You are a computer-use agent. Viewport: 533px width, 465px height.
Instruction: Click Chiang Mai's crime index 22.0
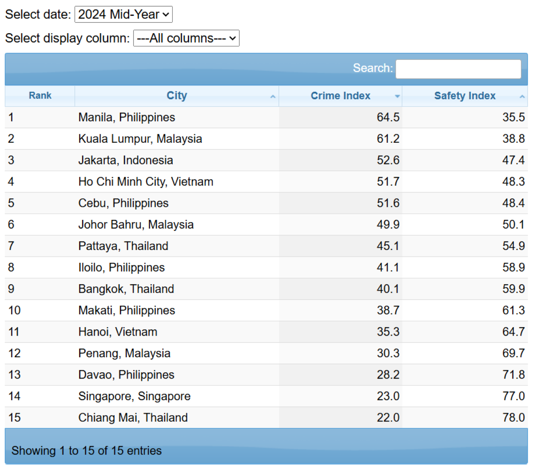[x=388, y=418]
